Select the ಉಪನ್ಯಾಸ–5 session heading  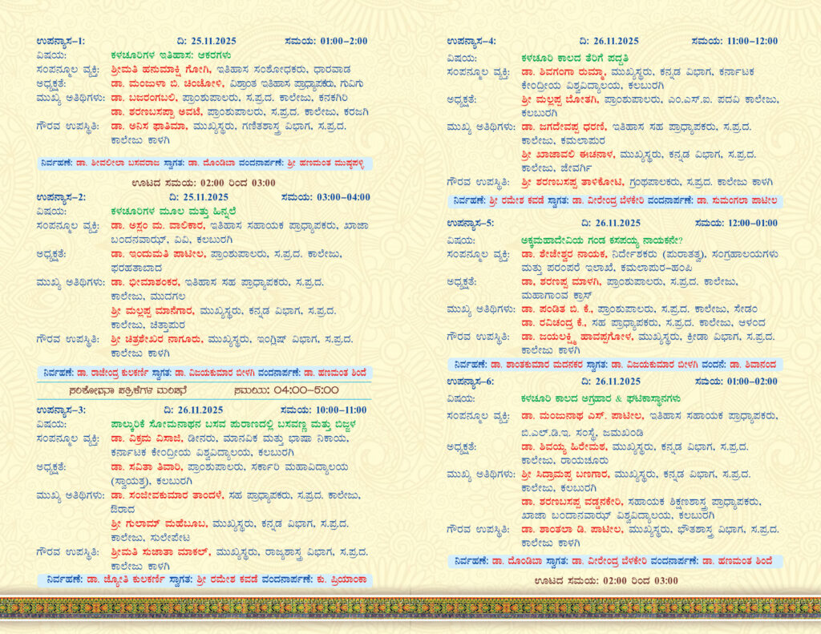[472, 224]
